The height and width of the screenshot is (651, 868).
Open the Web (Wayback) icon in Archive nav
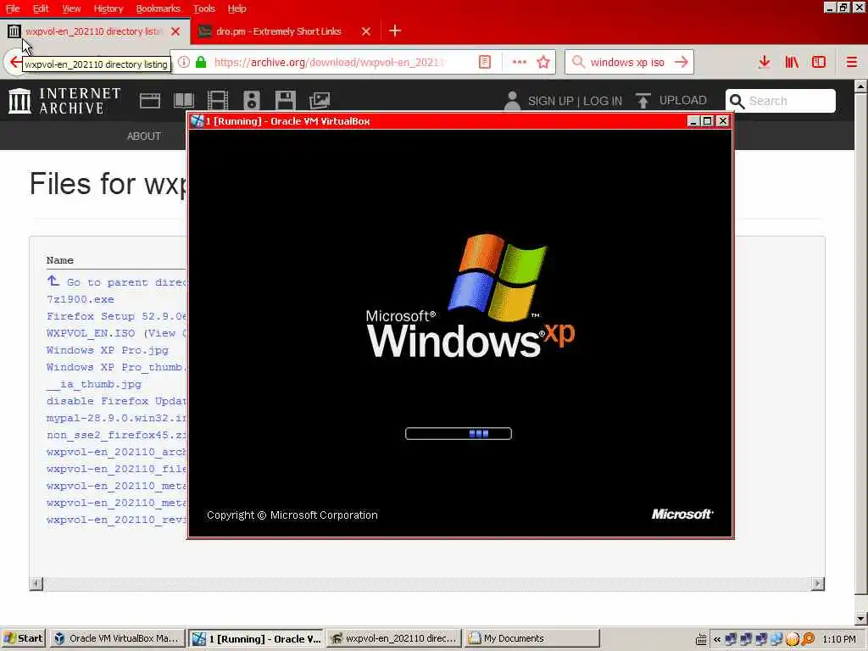click(150, 101)
